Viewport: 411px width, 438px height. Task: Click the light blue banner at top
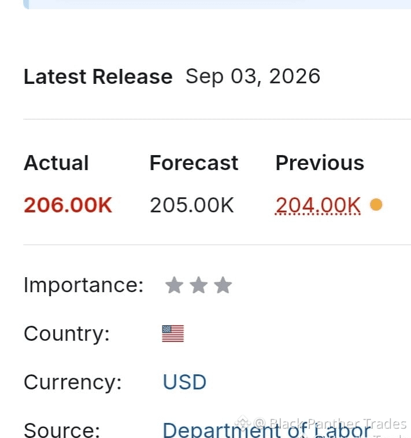pyautogui.click(x=217, y=4)
